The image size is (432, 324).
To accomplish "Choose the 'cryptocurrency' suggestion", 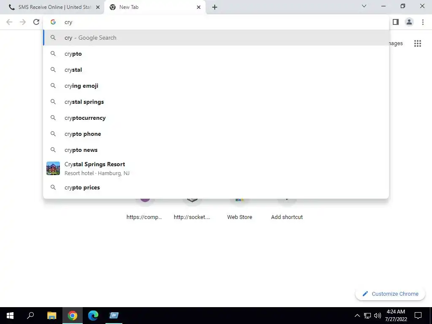I will pyautogui.click(x=216, y=118).
